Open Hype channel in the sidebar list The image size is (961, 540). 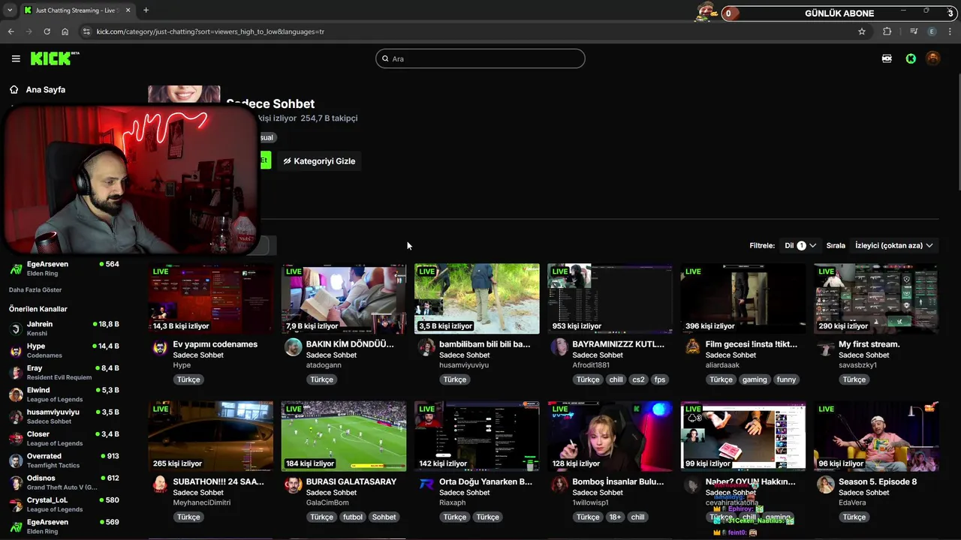(x=64, y=350)
